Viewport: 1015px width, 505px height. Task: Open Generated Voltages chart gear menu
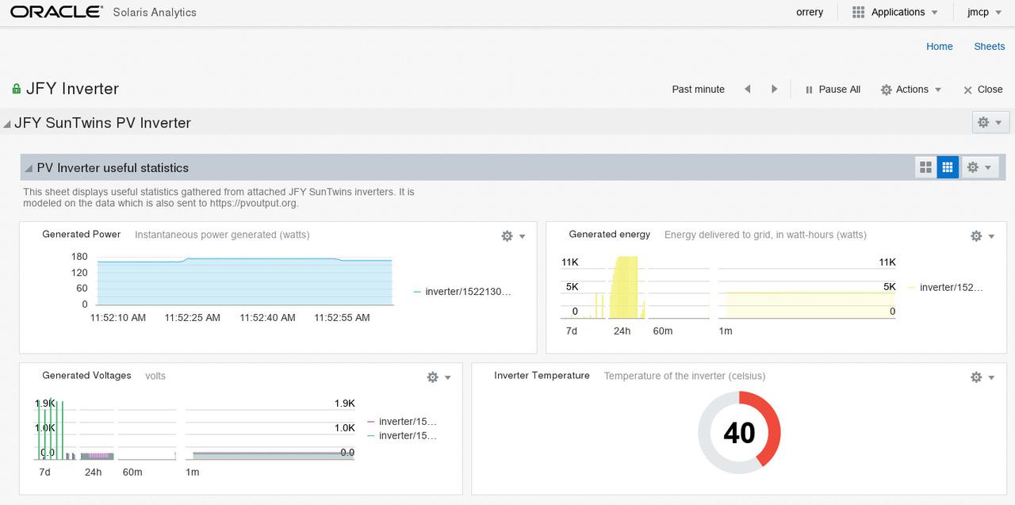point(439,377)
